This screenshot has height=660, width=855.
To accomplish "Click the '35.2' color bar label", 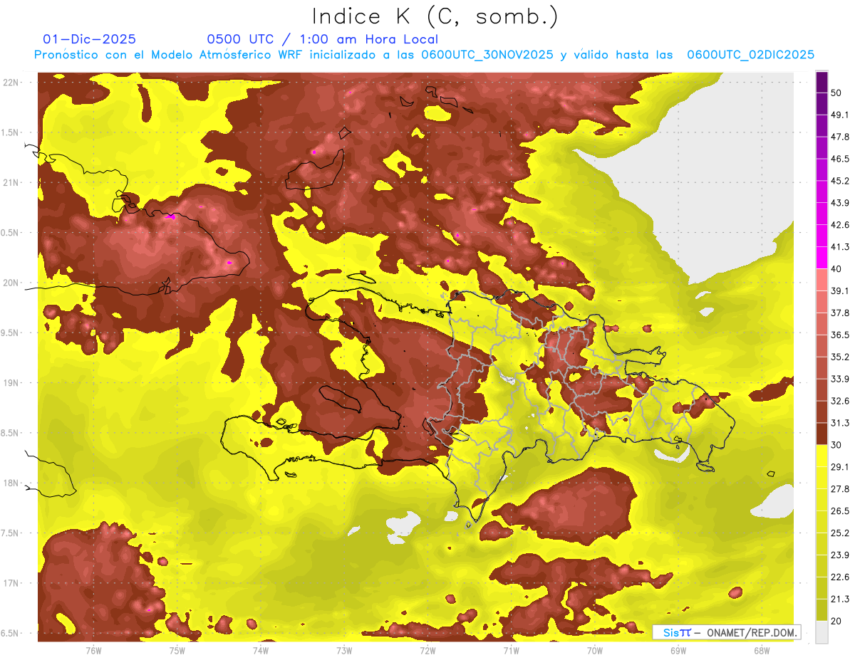I will [x=840, y=357].
